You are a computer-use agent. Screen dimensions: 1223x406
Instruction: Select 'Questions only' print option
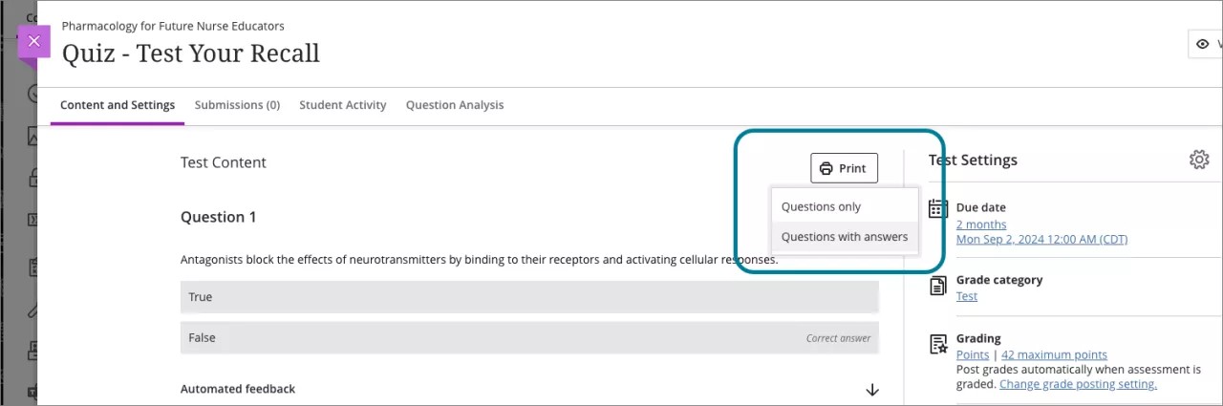pos(821,206)
